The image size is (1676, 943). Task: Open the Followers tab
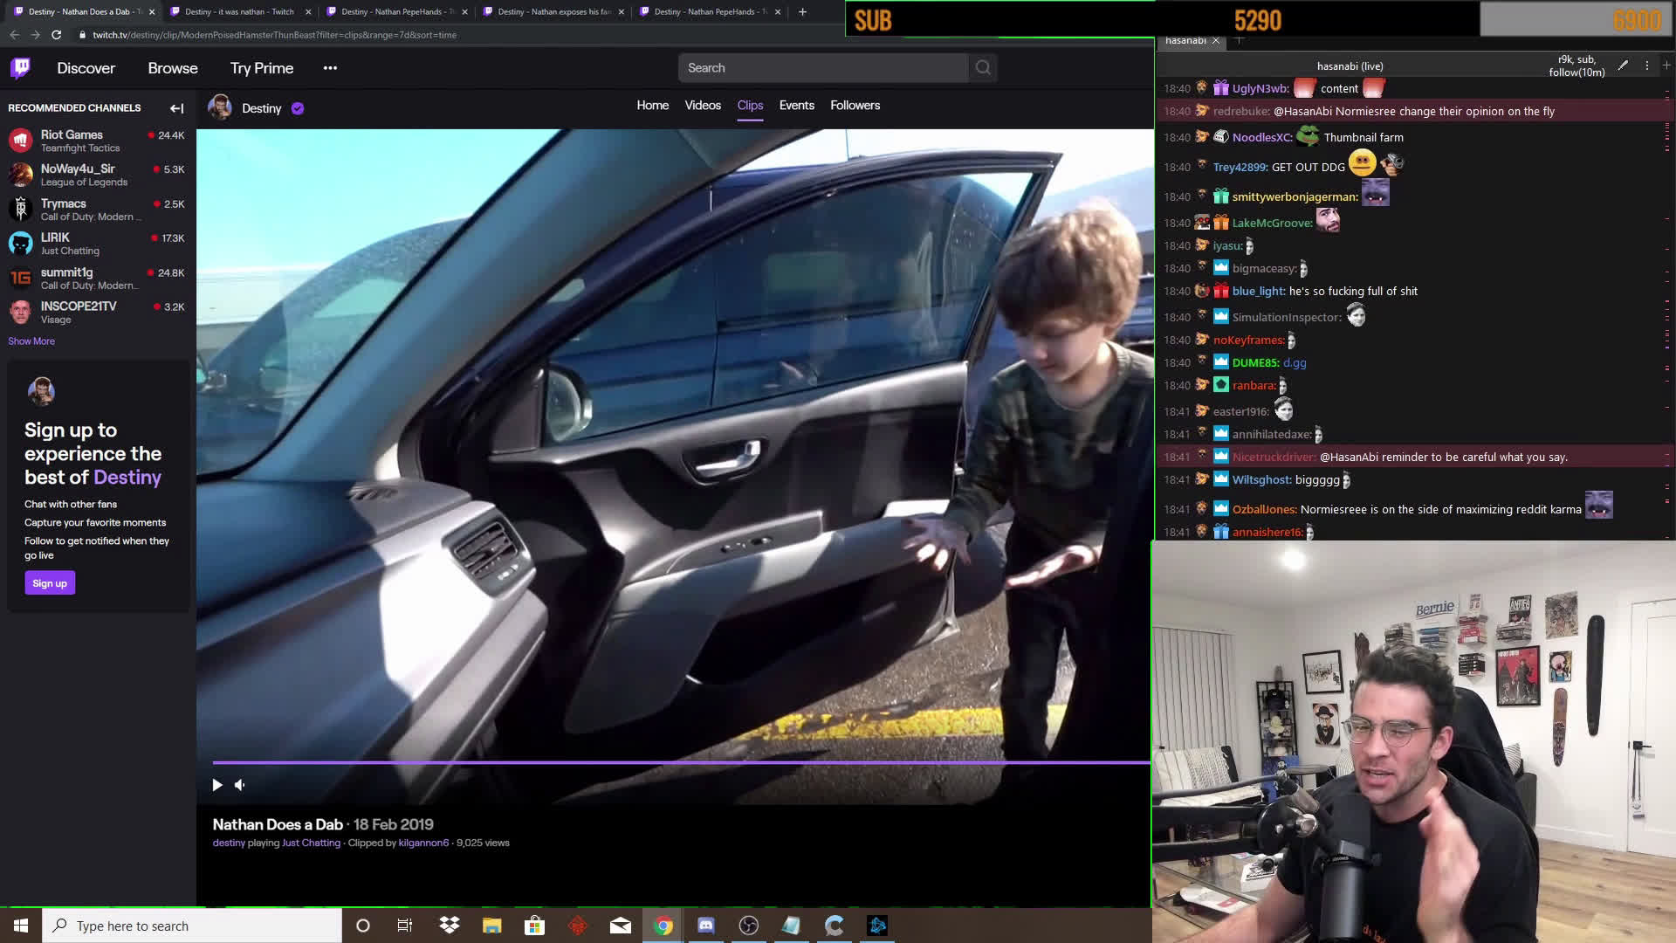855,105
